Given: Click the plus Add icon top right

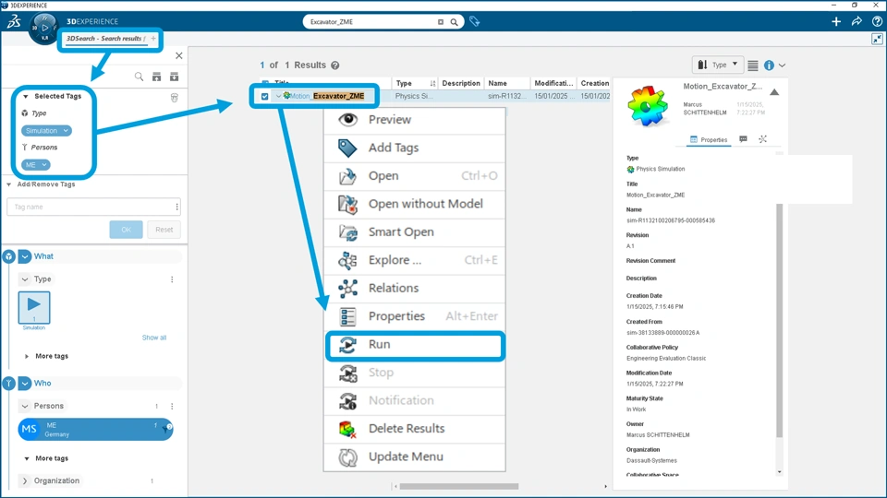Looking at the screenshot, I should [x=836, y=21].
